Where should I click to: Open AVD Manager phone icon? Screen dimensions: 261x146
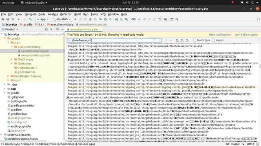point(122,19)
